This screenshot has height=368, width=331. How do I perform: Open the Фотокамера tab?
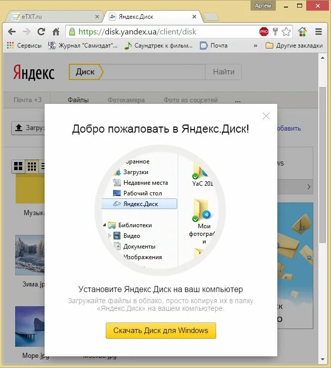[x=126, y=100]
